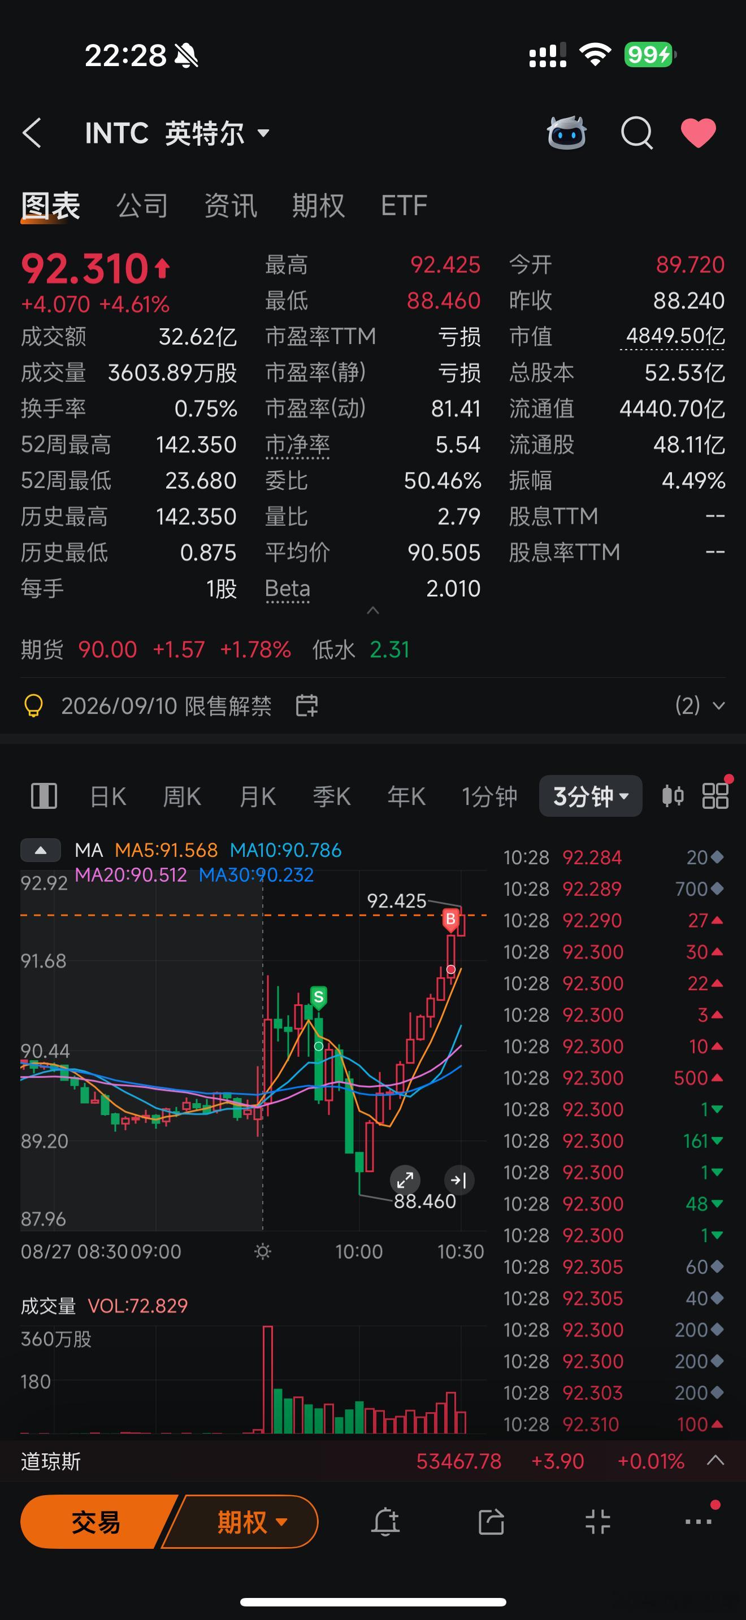The image size is (746, 1620).
Task: Toggle the chart panel layout icon
Action: [44, 796]
